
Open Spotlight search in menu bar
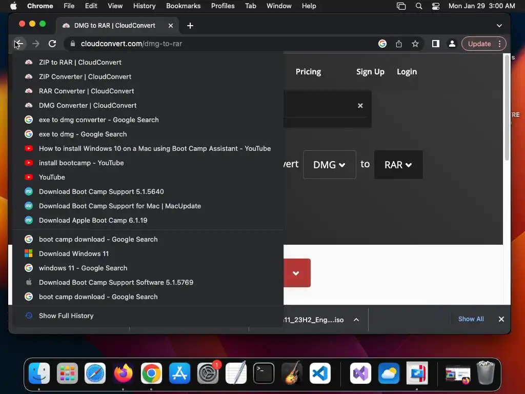pyautogui.click(x=418, y=6)
